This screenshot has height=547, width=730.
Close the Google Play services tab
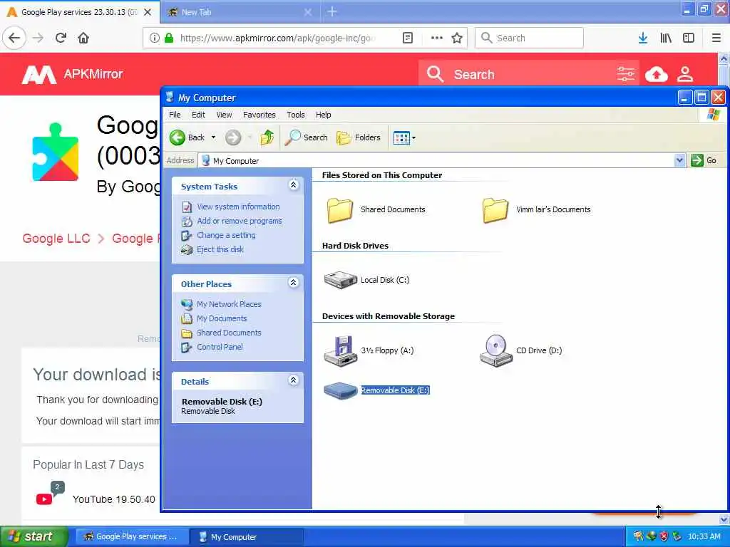[147, 12]
